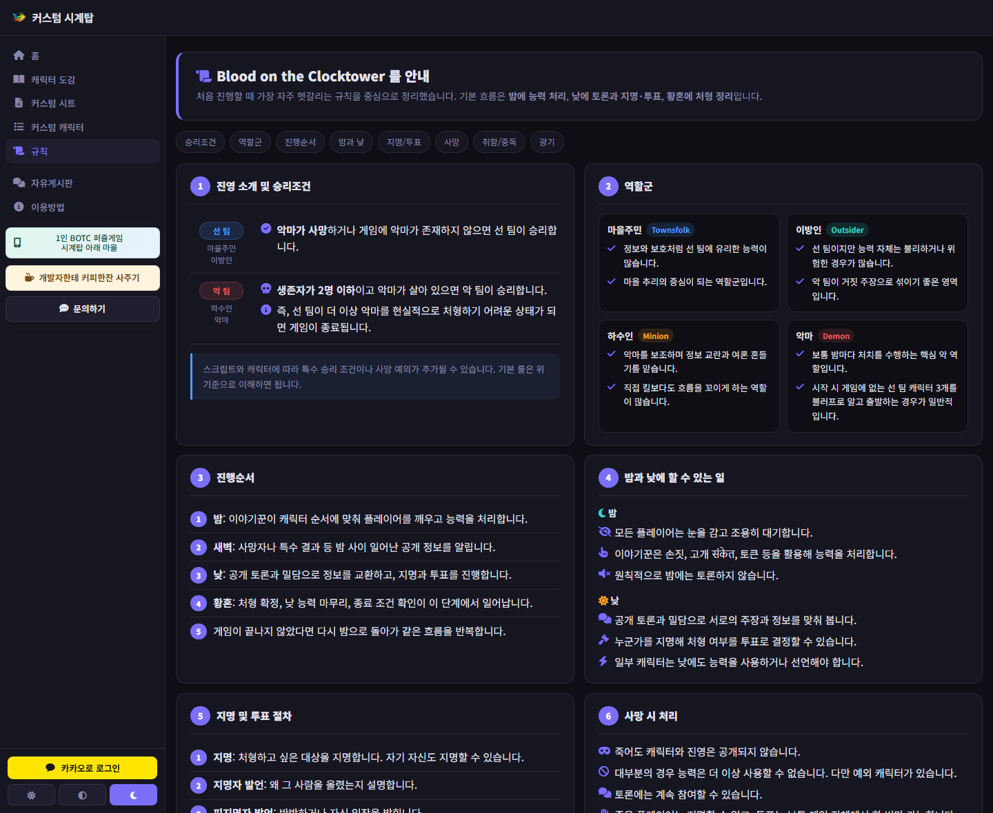The width and height of the screenshot is (993, 813).
Task: Open the 지명/투표 chip
Action: (404, 142)
